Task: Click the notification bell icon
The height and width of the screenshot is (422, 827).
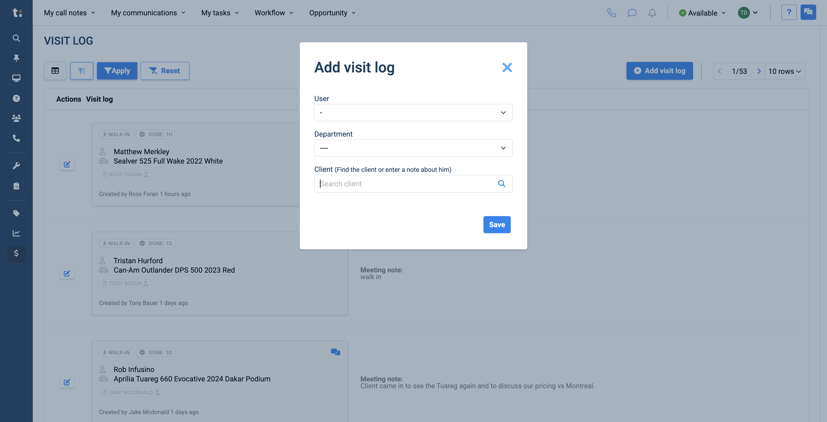Action: 652,13
